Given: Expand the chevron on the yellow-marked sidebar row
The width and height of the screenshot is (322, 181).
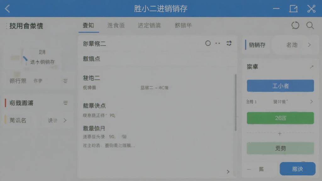Looking at the screenshot, I should click(x=65, y=120).
